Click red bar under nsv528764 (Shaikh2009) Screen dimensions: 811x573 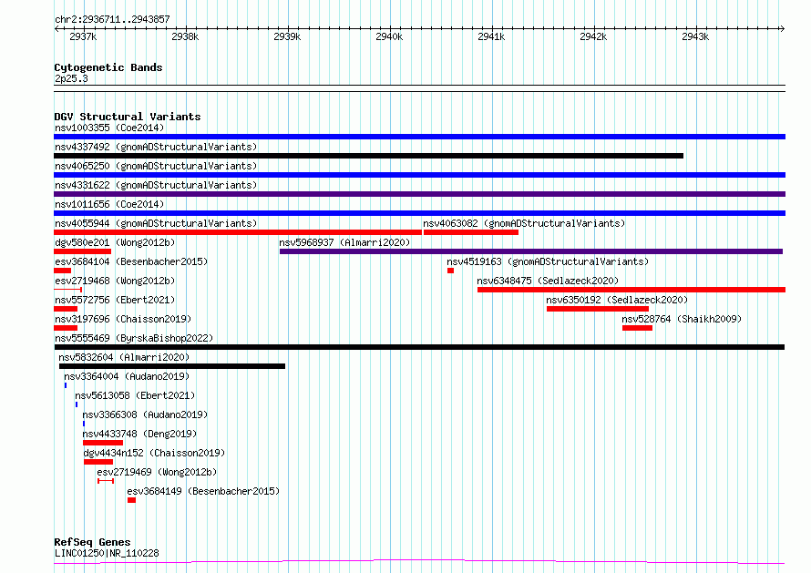pyautogui.click(x=637, y=328)
